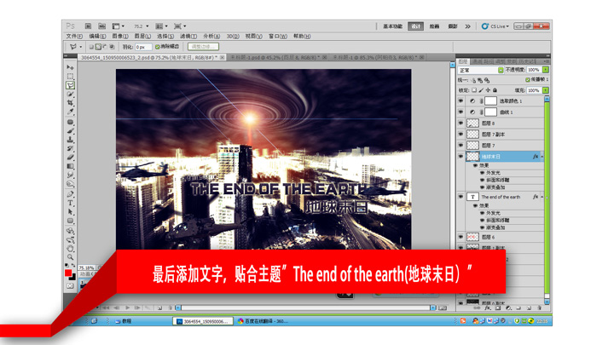This screenshot has width=614, height=345.
Task: Show more workspaces chevron
Action: pyautogui.click(x=467, y=26)
